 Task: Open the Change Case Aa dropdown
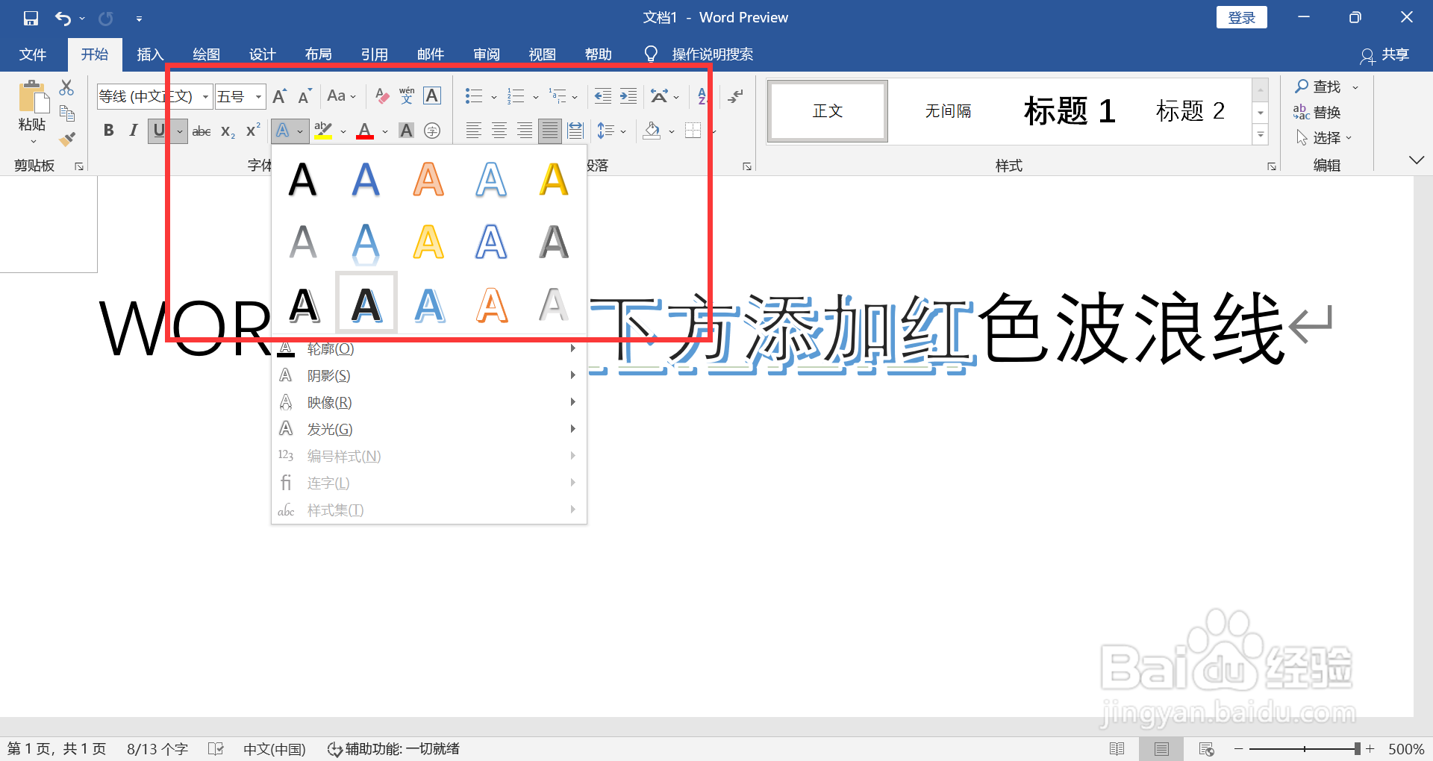[341, 96]
